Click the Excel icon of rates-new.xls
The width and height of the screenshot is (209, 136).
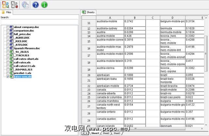click(11, 77)
